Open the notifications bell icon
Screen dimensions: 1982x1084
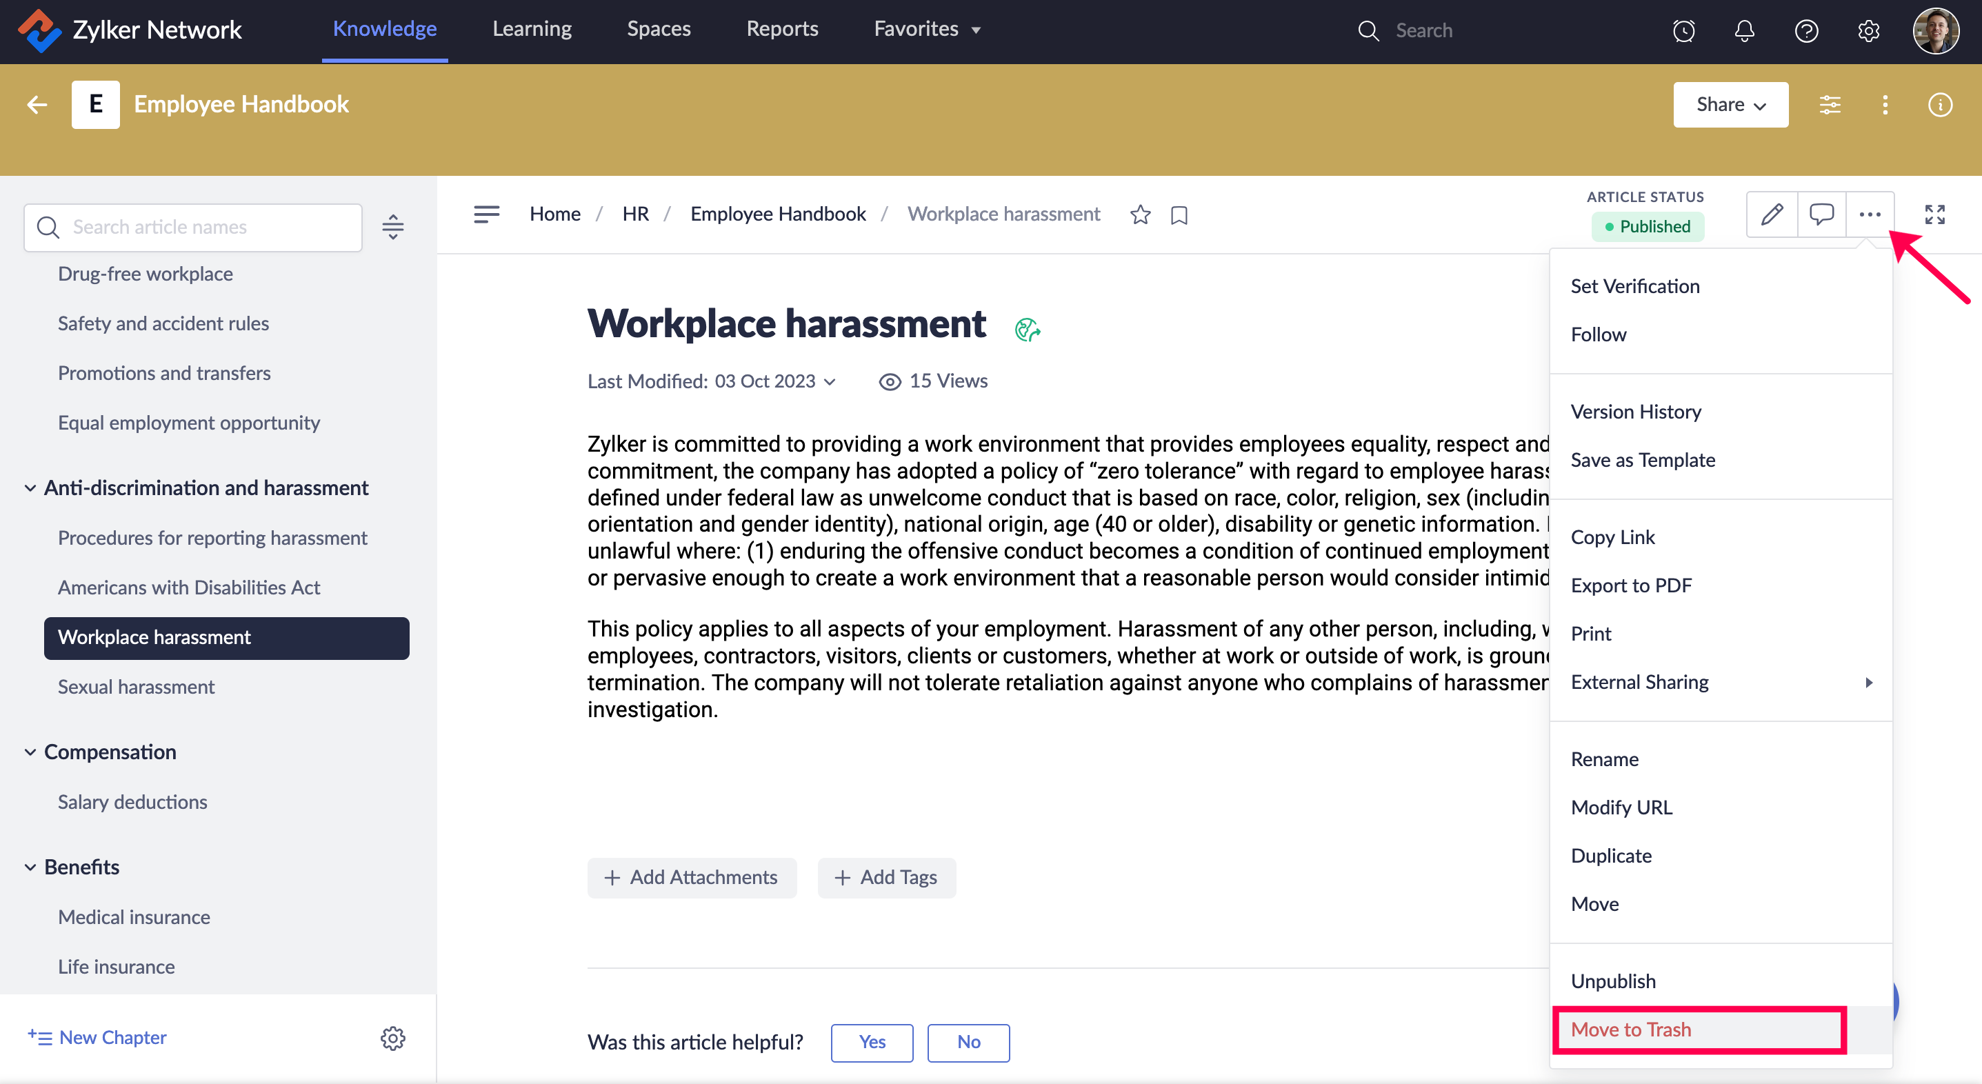(x=1744, y=31)
